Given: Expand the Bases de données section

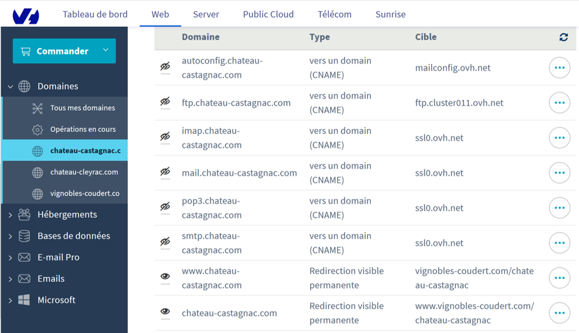Looking at the screenshot, I should tap(10, 236).
